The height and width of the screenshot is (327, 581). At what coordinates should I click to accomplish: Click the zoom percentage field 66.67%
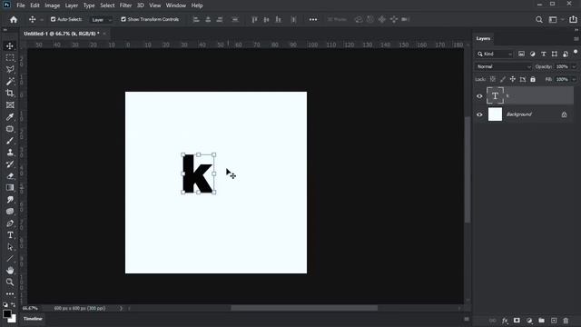tap(30, 309)
